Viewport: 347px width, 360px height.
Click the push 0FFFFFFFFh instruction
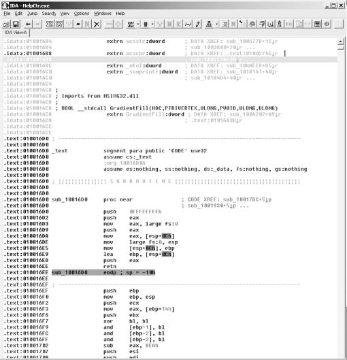pyautogui.click(x=133, y=212)
